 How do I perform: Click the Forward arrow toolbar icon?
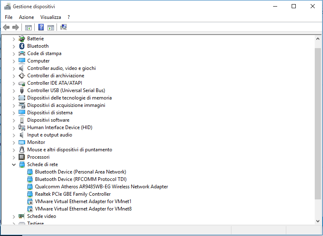pos(16,27)
